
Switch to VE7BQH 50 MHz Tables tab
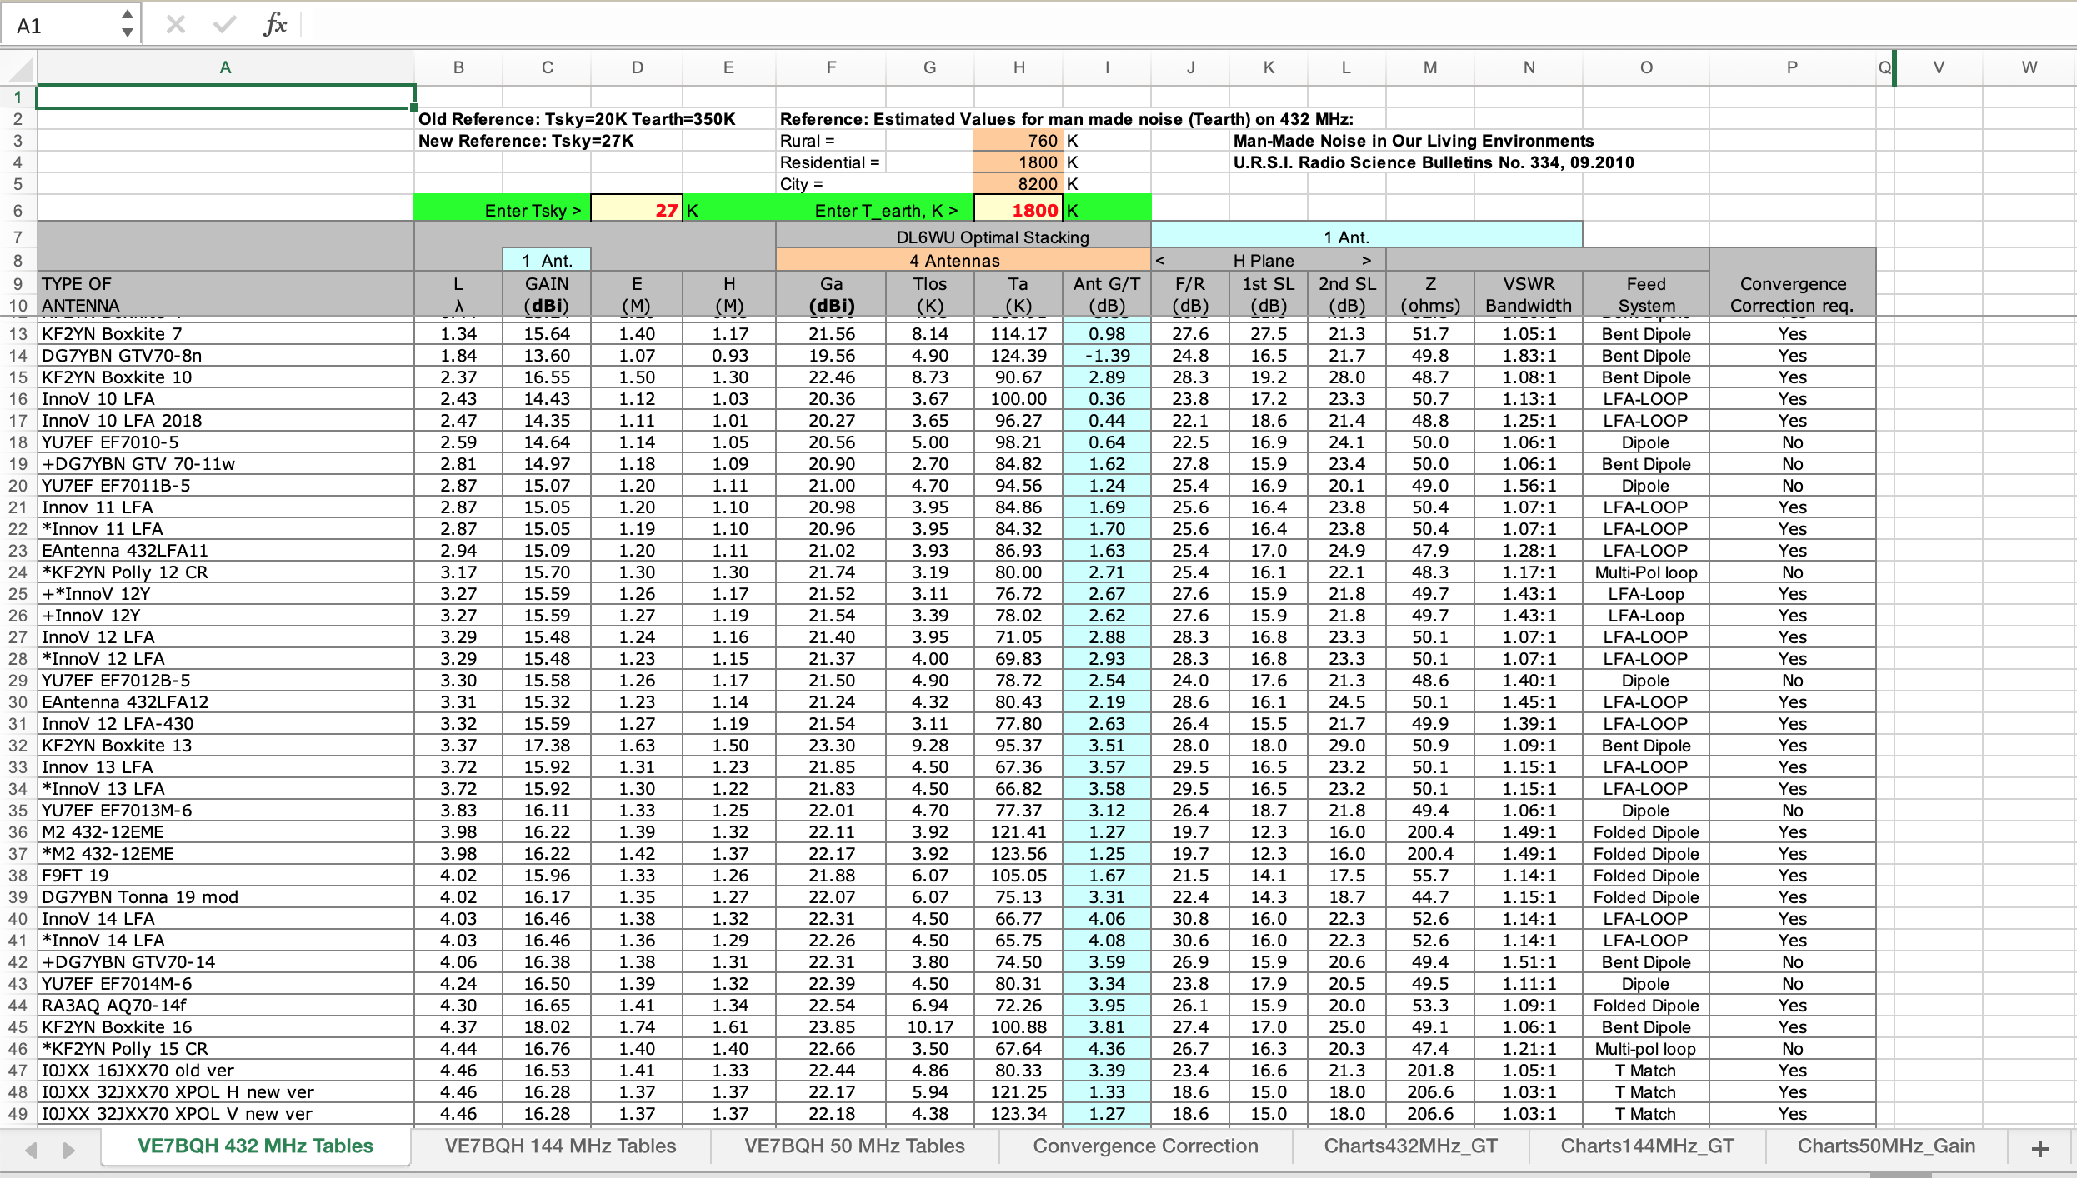[854, 1146]
